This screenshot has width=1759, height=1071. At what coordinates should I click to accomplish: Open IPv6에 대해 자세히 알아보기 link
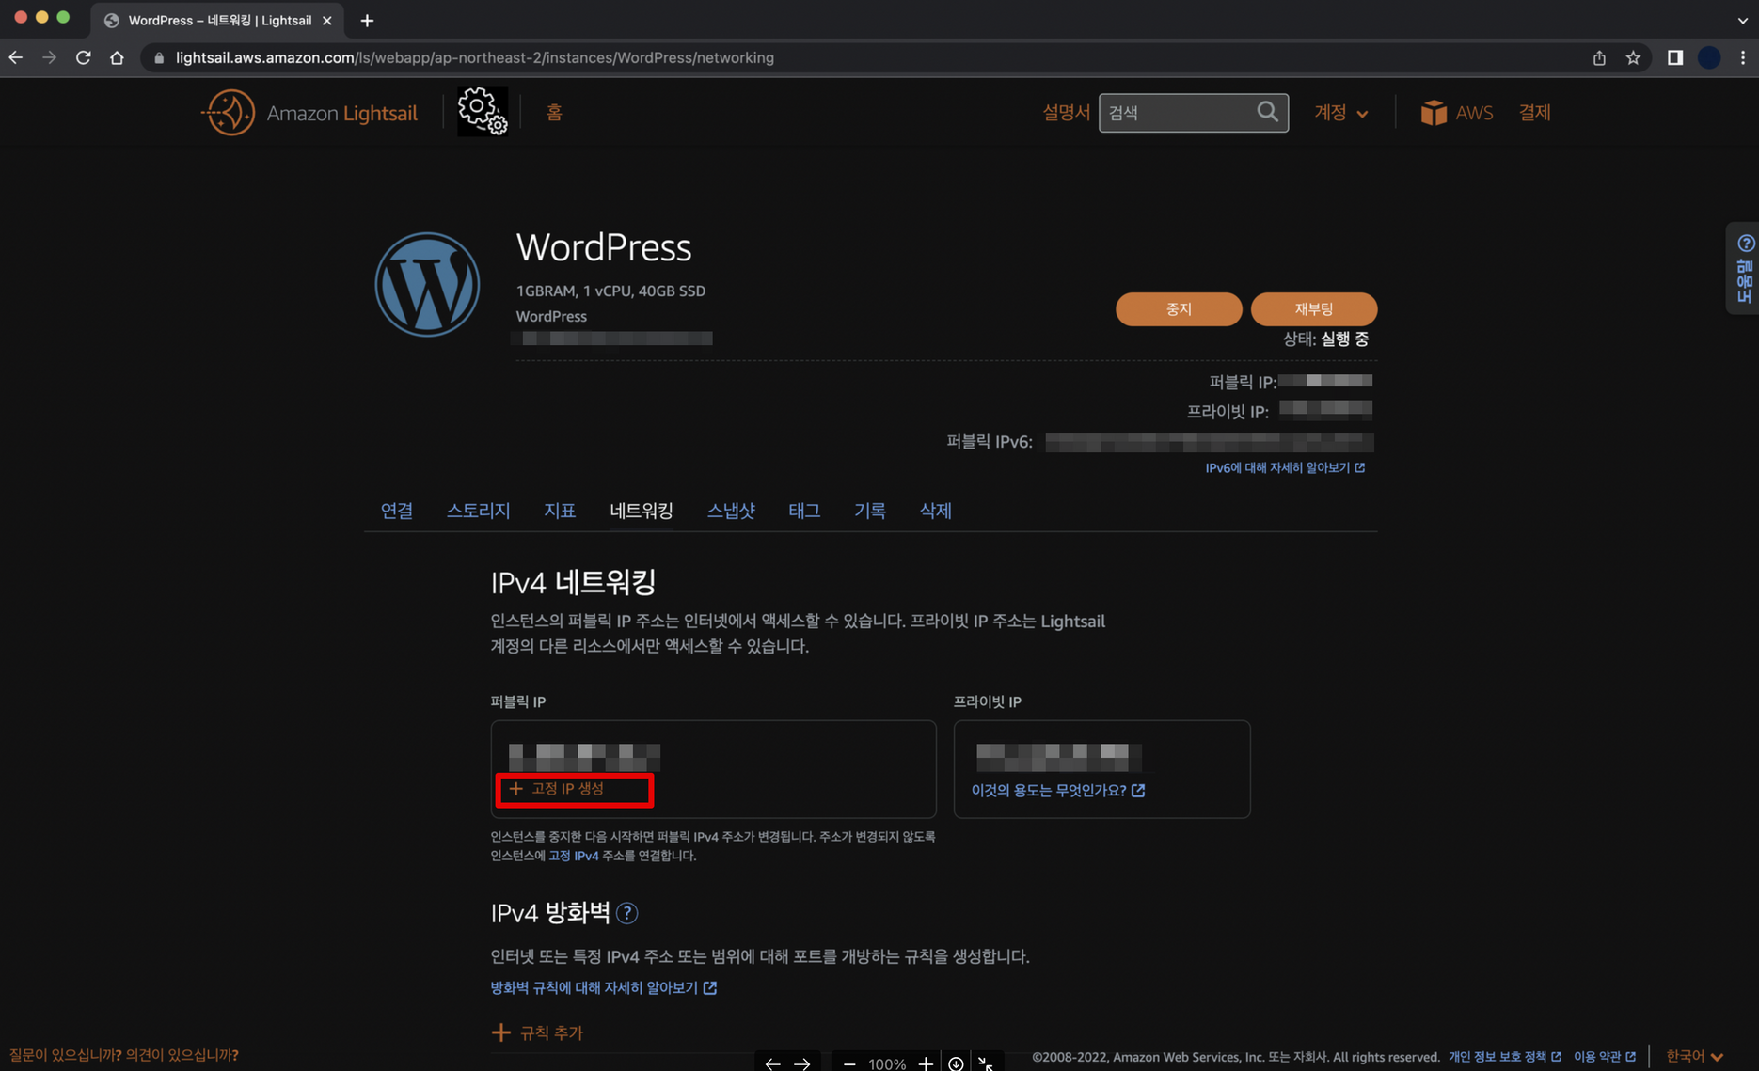1285,467
